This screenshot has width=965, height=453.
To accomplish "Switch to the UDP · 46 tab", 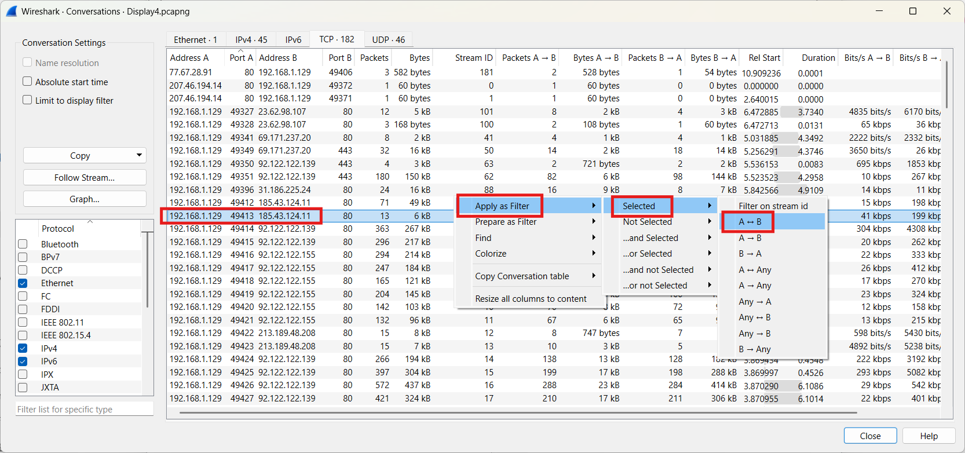I will [388, 39].
